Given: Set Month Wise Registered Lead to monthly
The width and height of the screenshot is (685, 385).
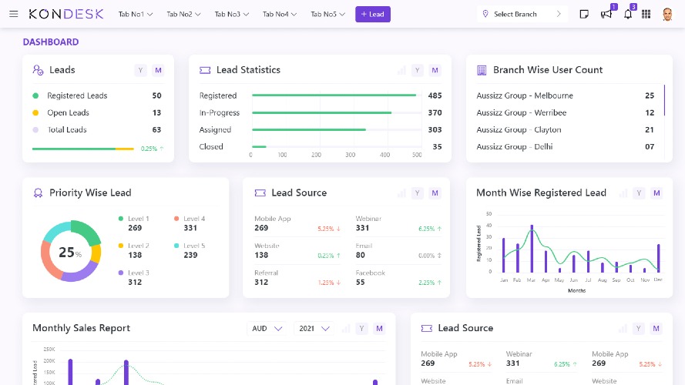Looking at the screenshot, I should coord(656,193).
